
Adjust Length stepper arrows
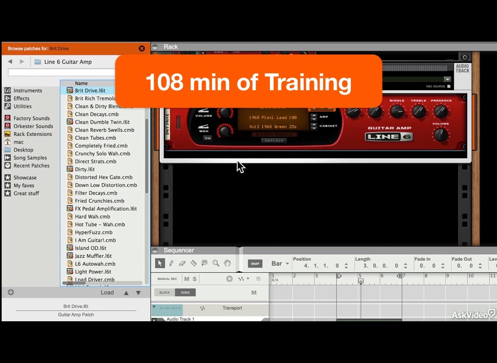coord(406,265)
